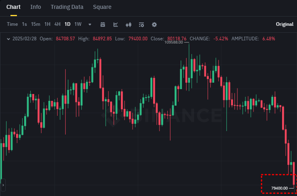Viewport: 297px width, 196px height.
Task: Select the 1D interval
Action: (67, 24)
